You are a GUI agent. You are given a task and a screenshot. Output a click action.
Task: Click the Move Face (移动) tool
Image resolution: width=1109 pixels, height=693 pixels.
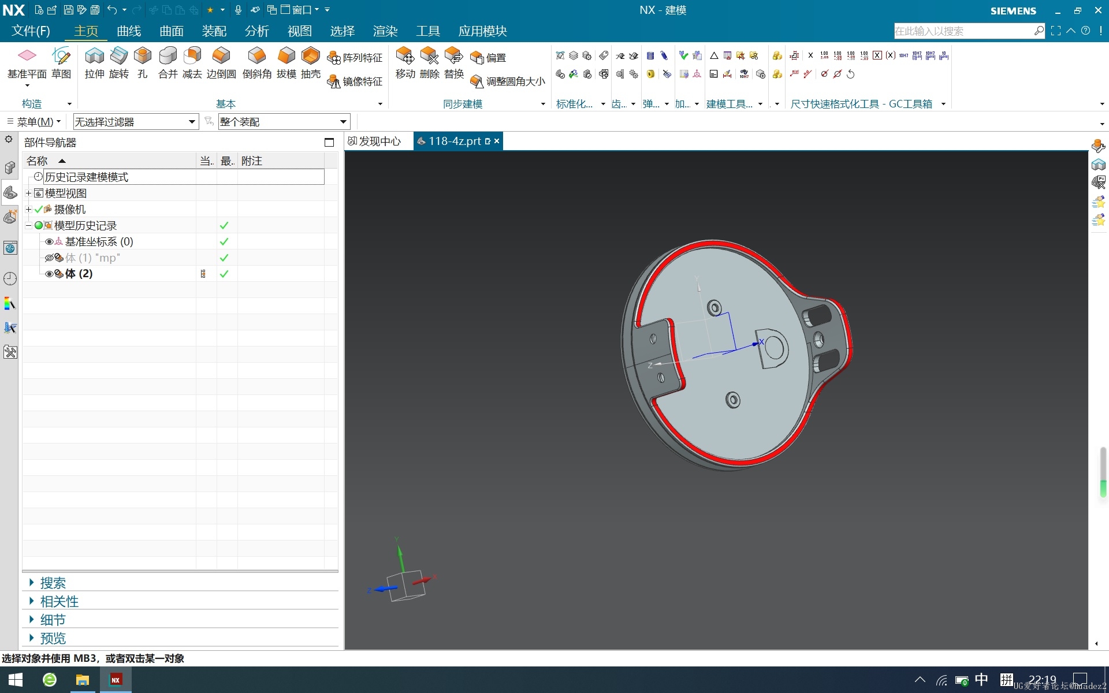405,62
